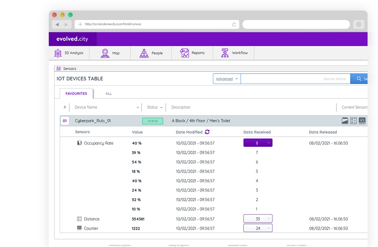
Task: Click the Occupancy Rate sensor icon
Action: click(x=79, y=143)
